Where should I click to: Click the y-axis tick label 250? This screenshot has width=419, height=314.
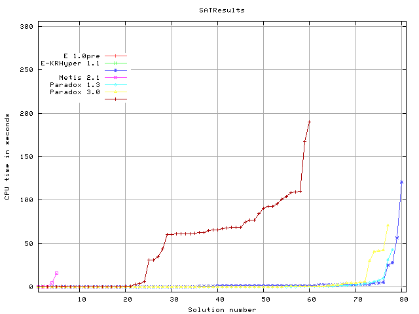pos(27,70)
